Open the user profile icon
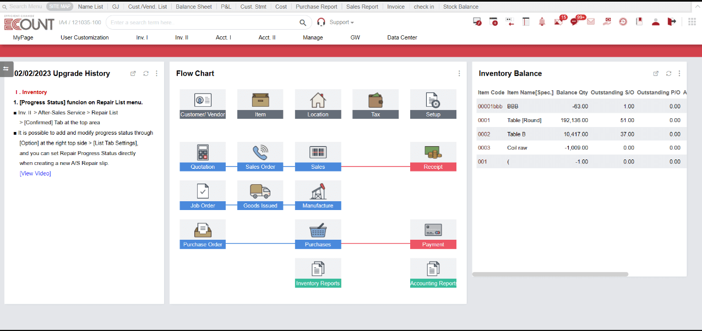The width and height of the screenshot is (702, 331). [x=656, y=21]
